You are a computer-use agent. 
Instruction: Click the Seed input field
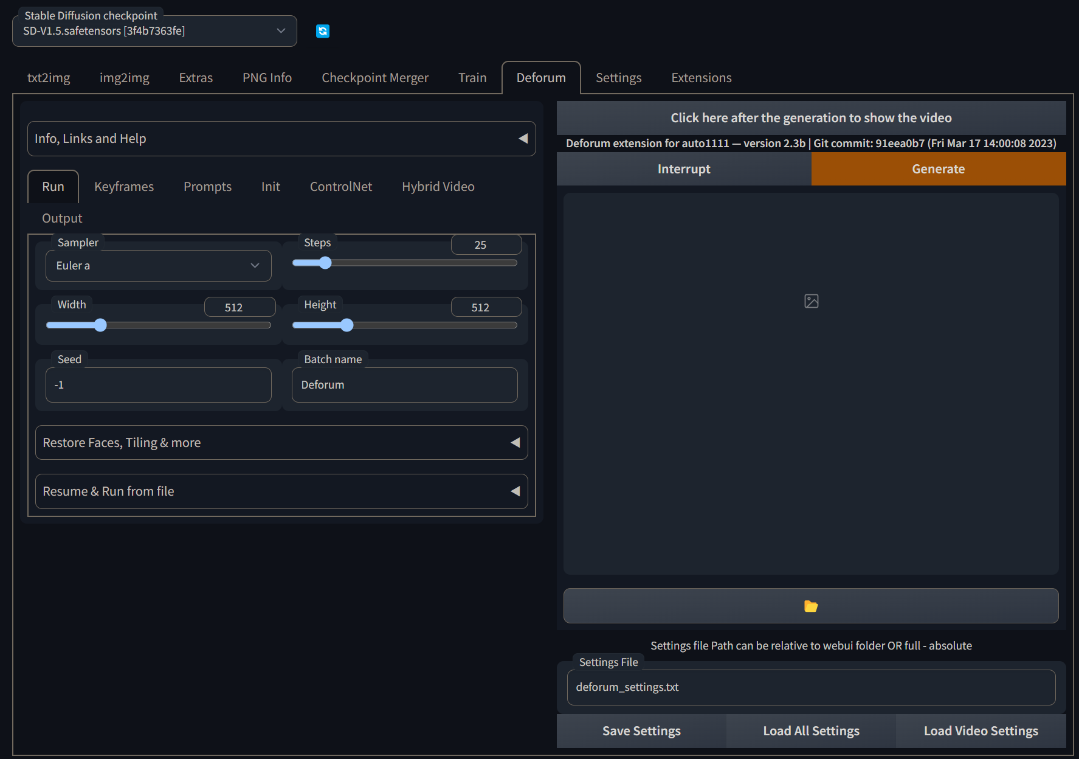click(158, 384)
